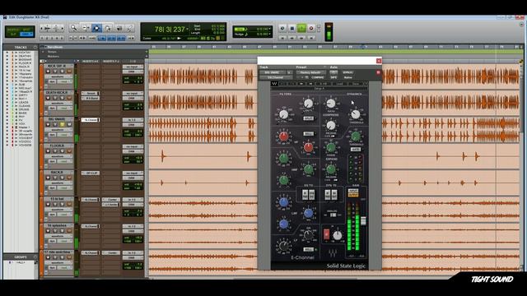Screen dimensions: 527x296
Task: Open the Groups list menu icon
Action: pyautogui.click(x=35, y=257)
